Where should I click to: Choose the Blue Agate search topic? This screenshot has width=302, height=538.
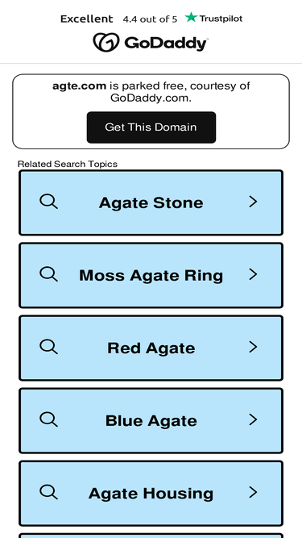[151, 421]
